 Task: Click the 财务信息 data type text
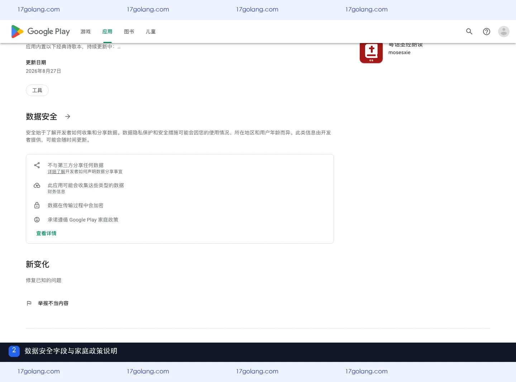pyautogui.click(x=56, y=192)
